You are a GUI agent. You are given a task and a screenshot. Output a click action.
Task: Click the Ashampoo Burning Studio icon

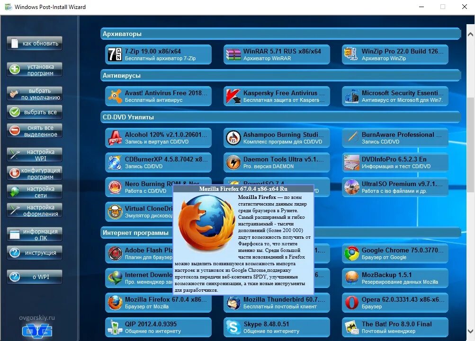233,138
